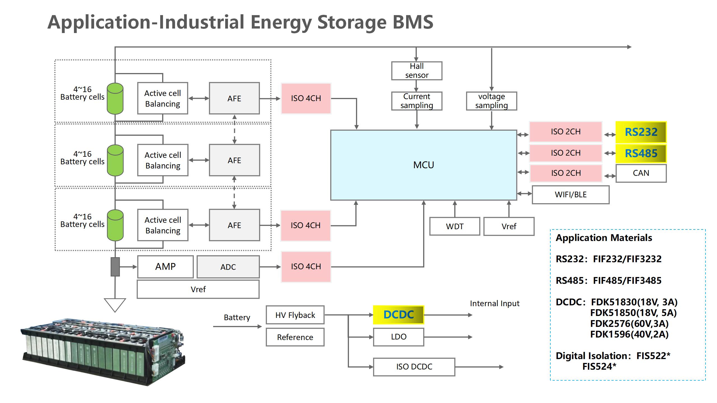Click the ISO 2CH block beside RS232
The width and height of the screenshot is (717, 403).
(x=565, y=132)
